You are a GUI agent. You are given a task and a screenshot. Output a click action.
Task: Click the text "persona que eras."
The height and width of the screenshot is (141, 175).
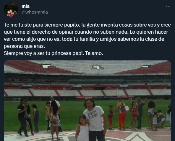click(24, 46)
